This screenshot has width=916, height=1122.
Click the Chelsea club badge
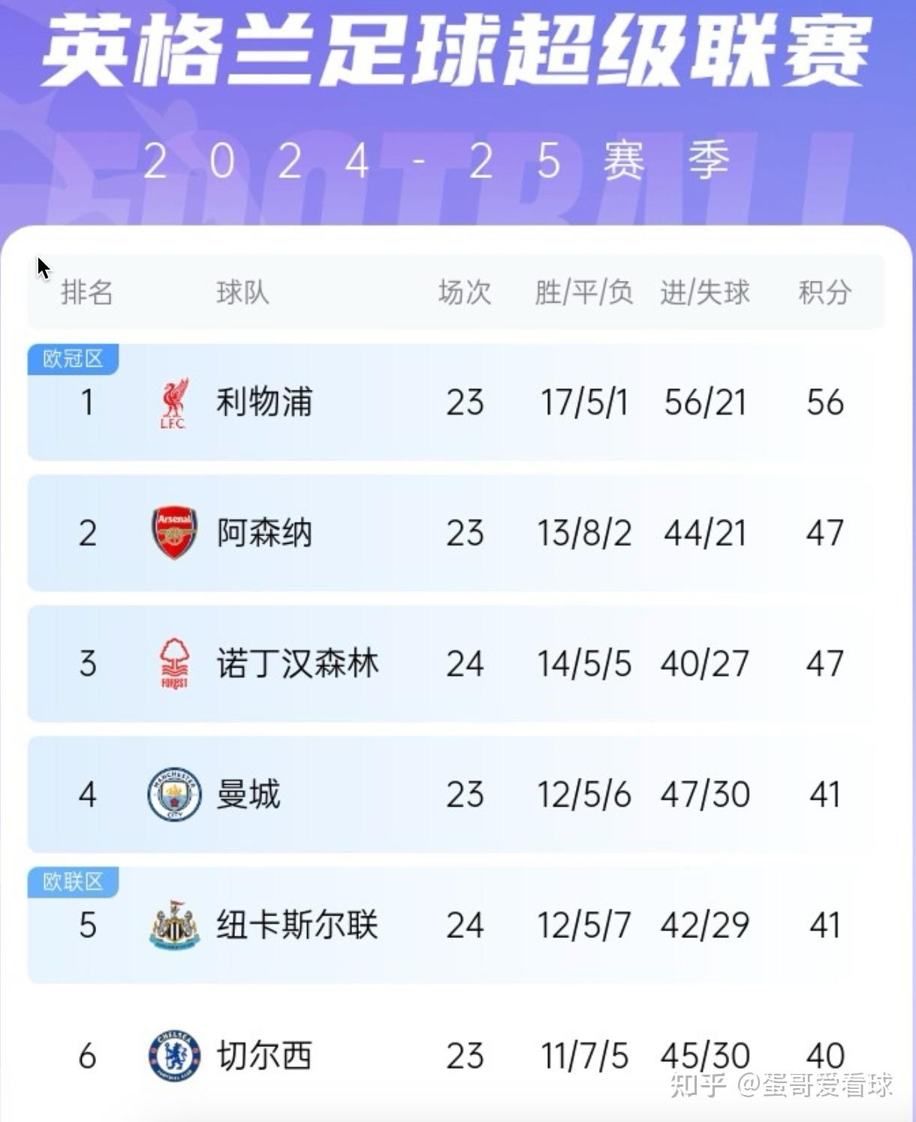coord(174,1055)
